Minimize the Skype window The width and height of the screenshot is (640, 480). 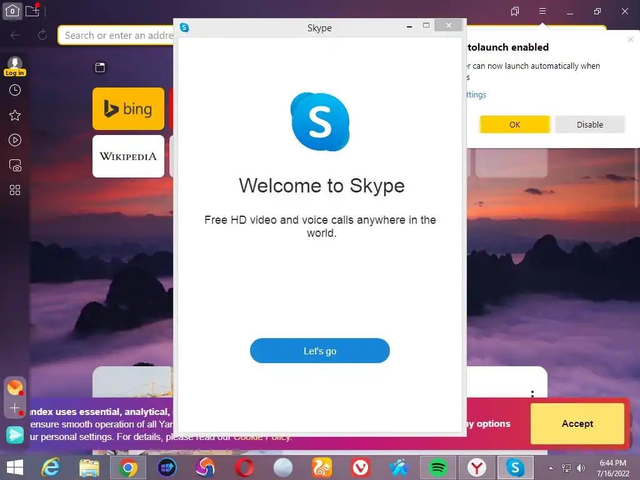(409, 26)
